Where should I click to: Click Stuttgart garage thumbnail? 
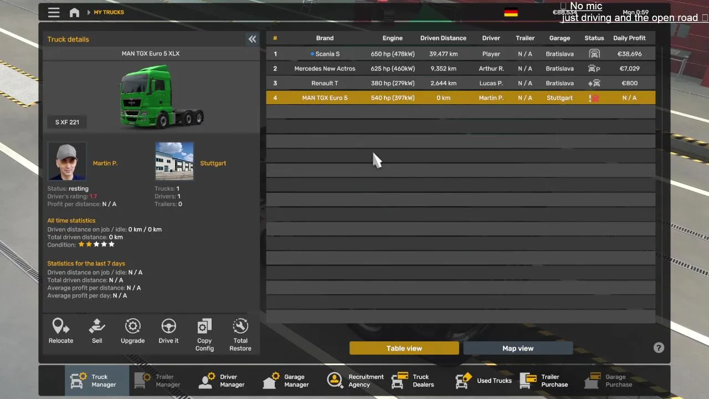pyautogui.click(x=174, y=161)
